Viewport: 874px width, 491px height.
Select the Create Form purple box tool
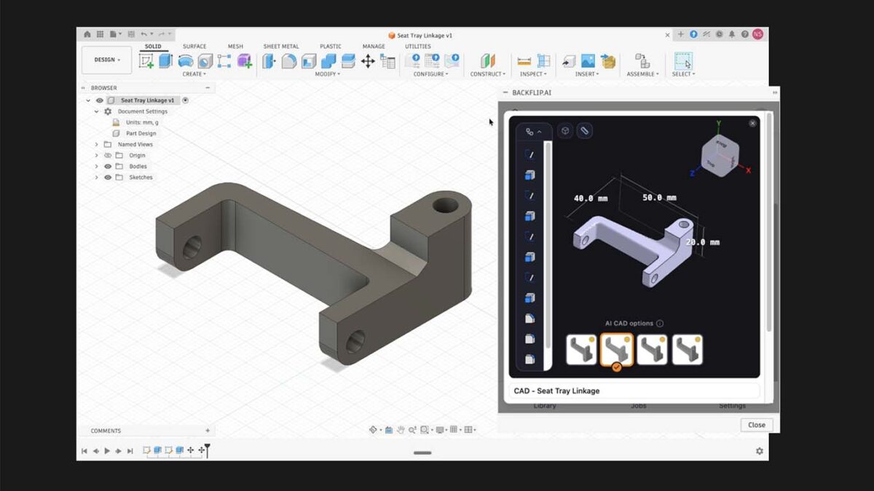tap(245, 61)
